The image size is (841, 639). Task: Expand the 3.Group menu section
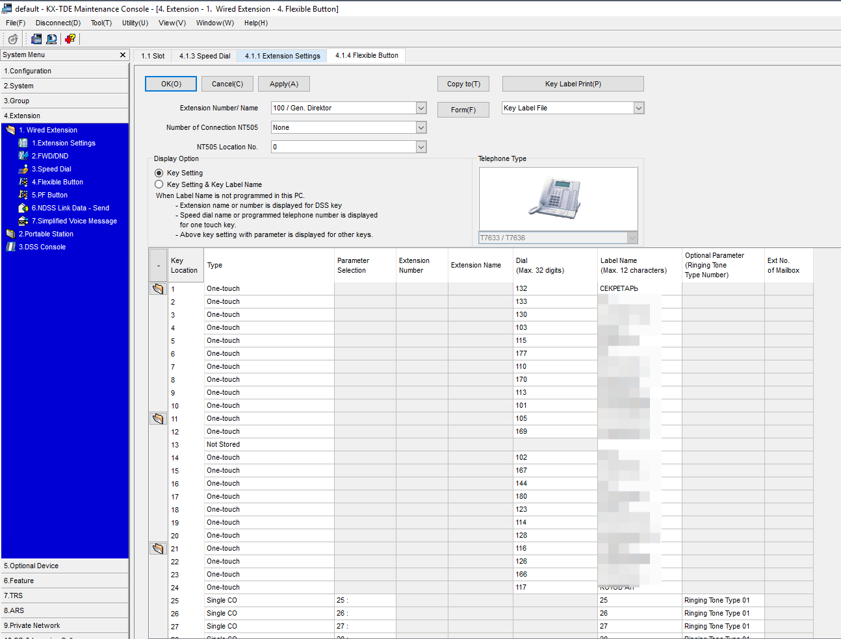(64, 101)
